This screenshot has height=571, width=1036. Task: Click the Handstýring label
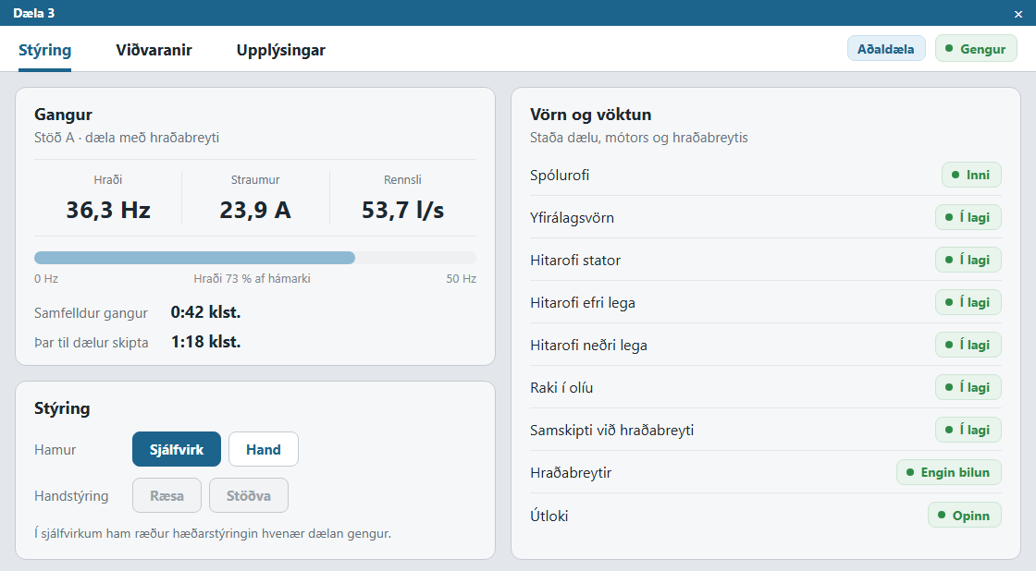[71, 496]
